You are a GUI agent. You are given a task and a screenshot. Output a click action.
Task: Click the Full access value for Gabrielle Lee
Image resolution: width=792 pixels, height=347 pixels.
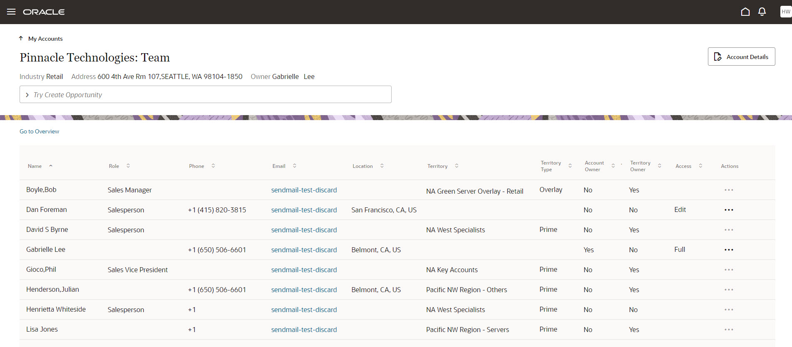(680, 249)
